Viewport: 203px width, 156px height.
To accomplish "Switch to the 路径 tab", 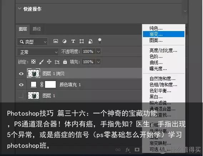I will [37, 29].
